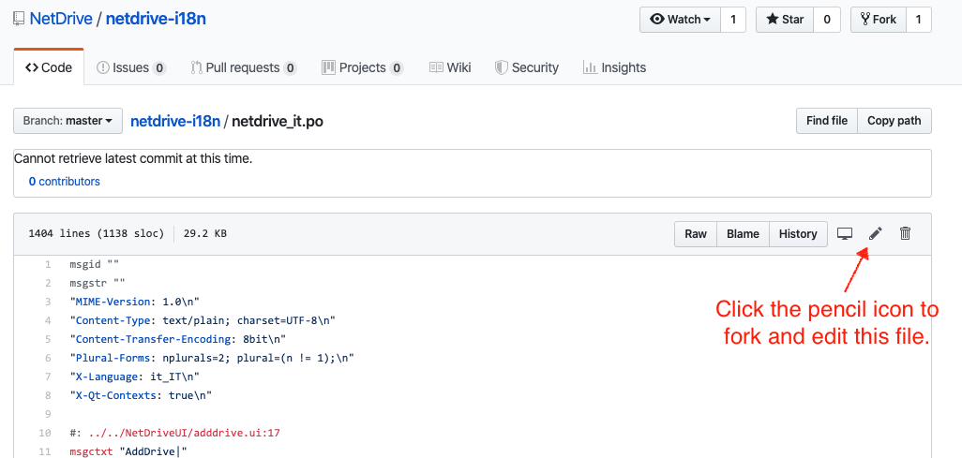The image size is (962, 458).
Task: Open the Watch dropdown button
Action: (680, 20)
